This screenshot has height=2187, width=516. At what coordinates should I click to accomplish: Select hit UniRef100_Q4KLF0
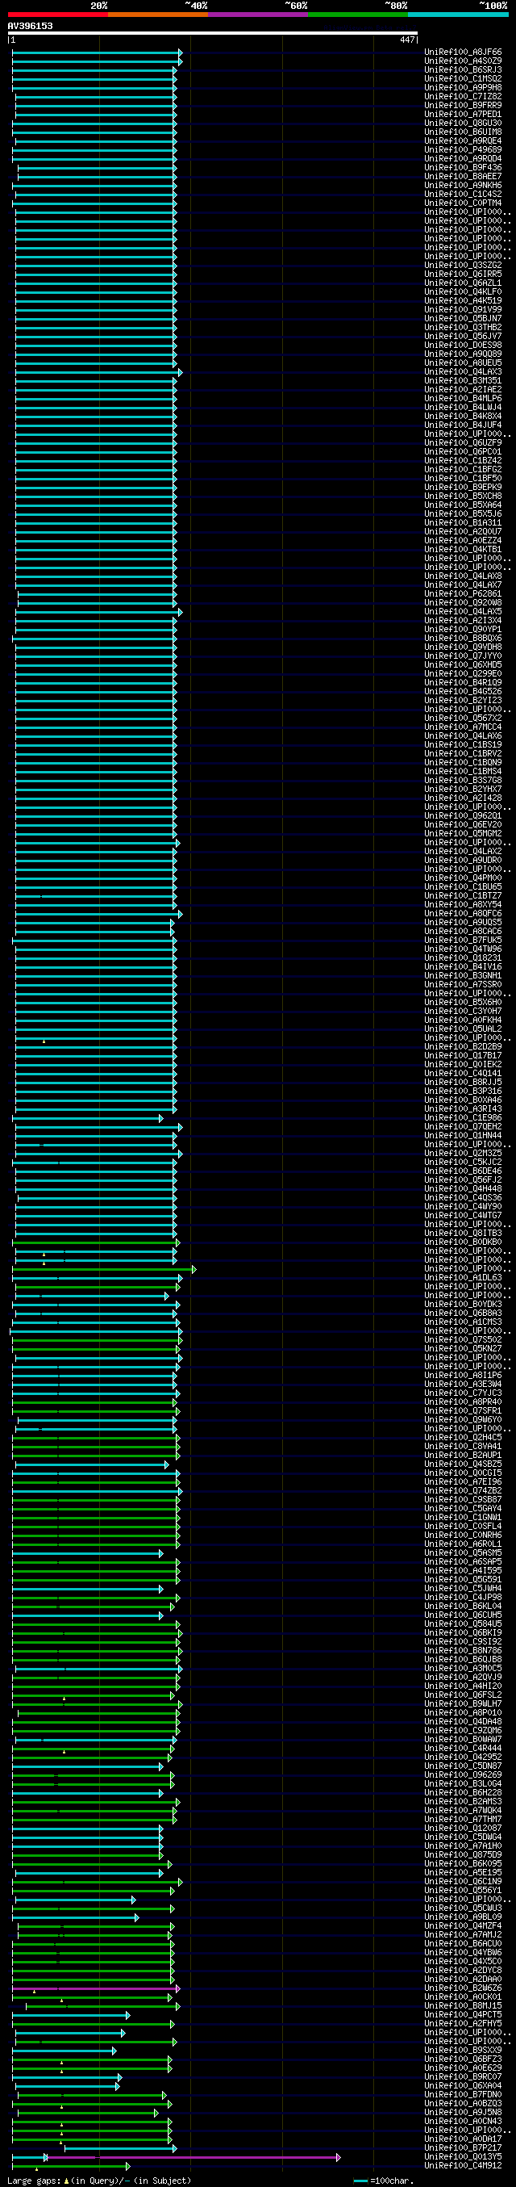point(463,292)
